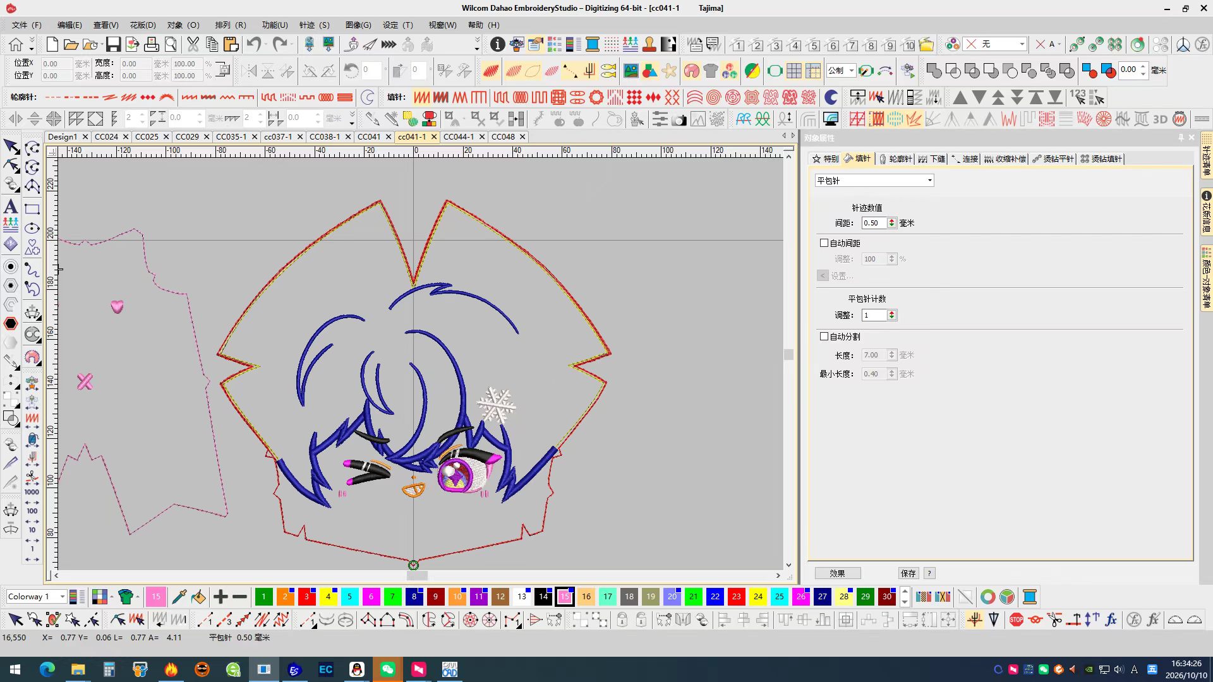Close the cc041-1 document tab
Image resolution: width=1213 pixels, height=682 pixels.
point(434,136)
